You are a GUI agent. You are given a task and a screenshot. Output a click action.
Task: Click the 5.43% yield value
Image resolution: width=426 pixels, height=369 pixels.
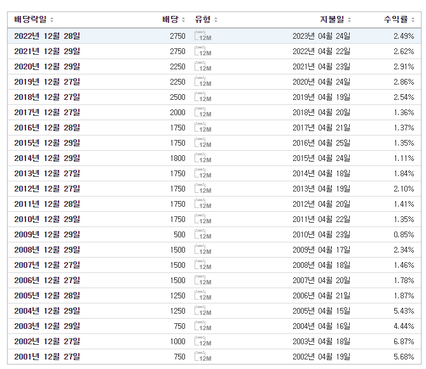point(404,311)
